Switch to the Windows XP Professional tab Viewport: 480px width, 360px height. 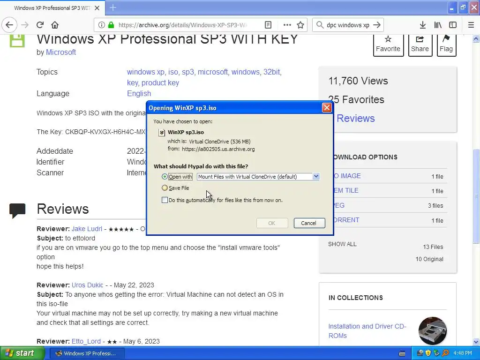[52, 8]
